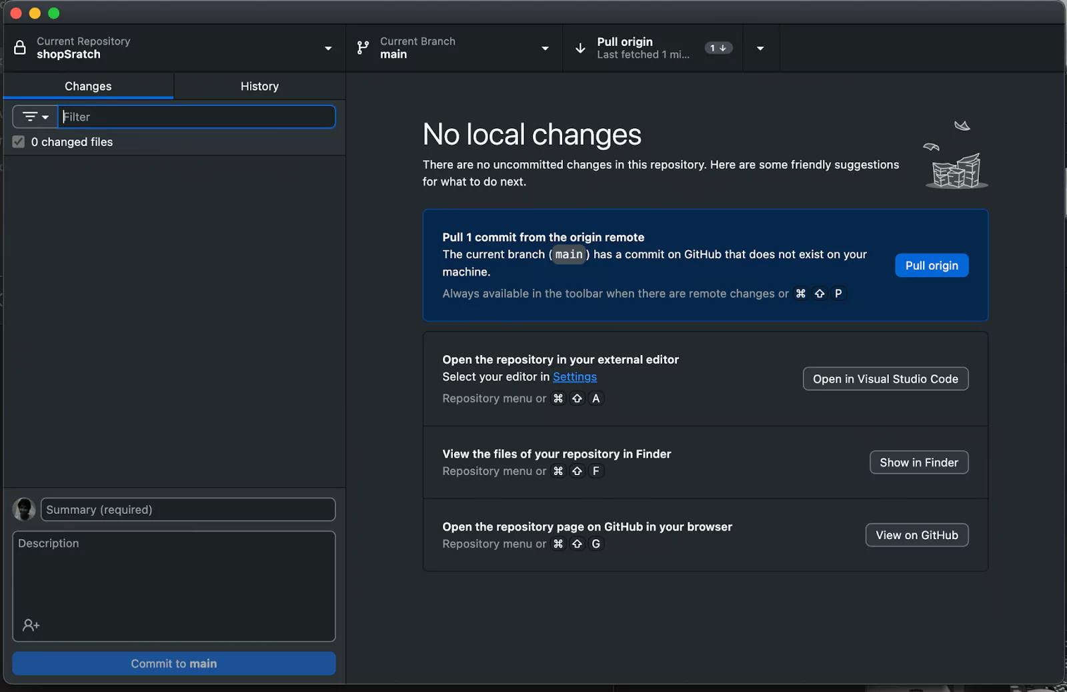1067x692 pixels.
Task: Click the shopSratch repository name
Action: [x=69, y=55]
